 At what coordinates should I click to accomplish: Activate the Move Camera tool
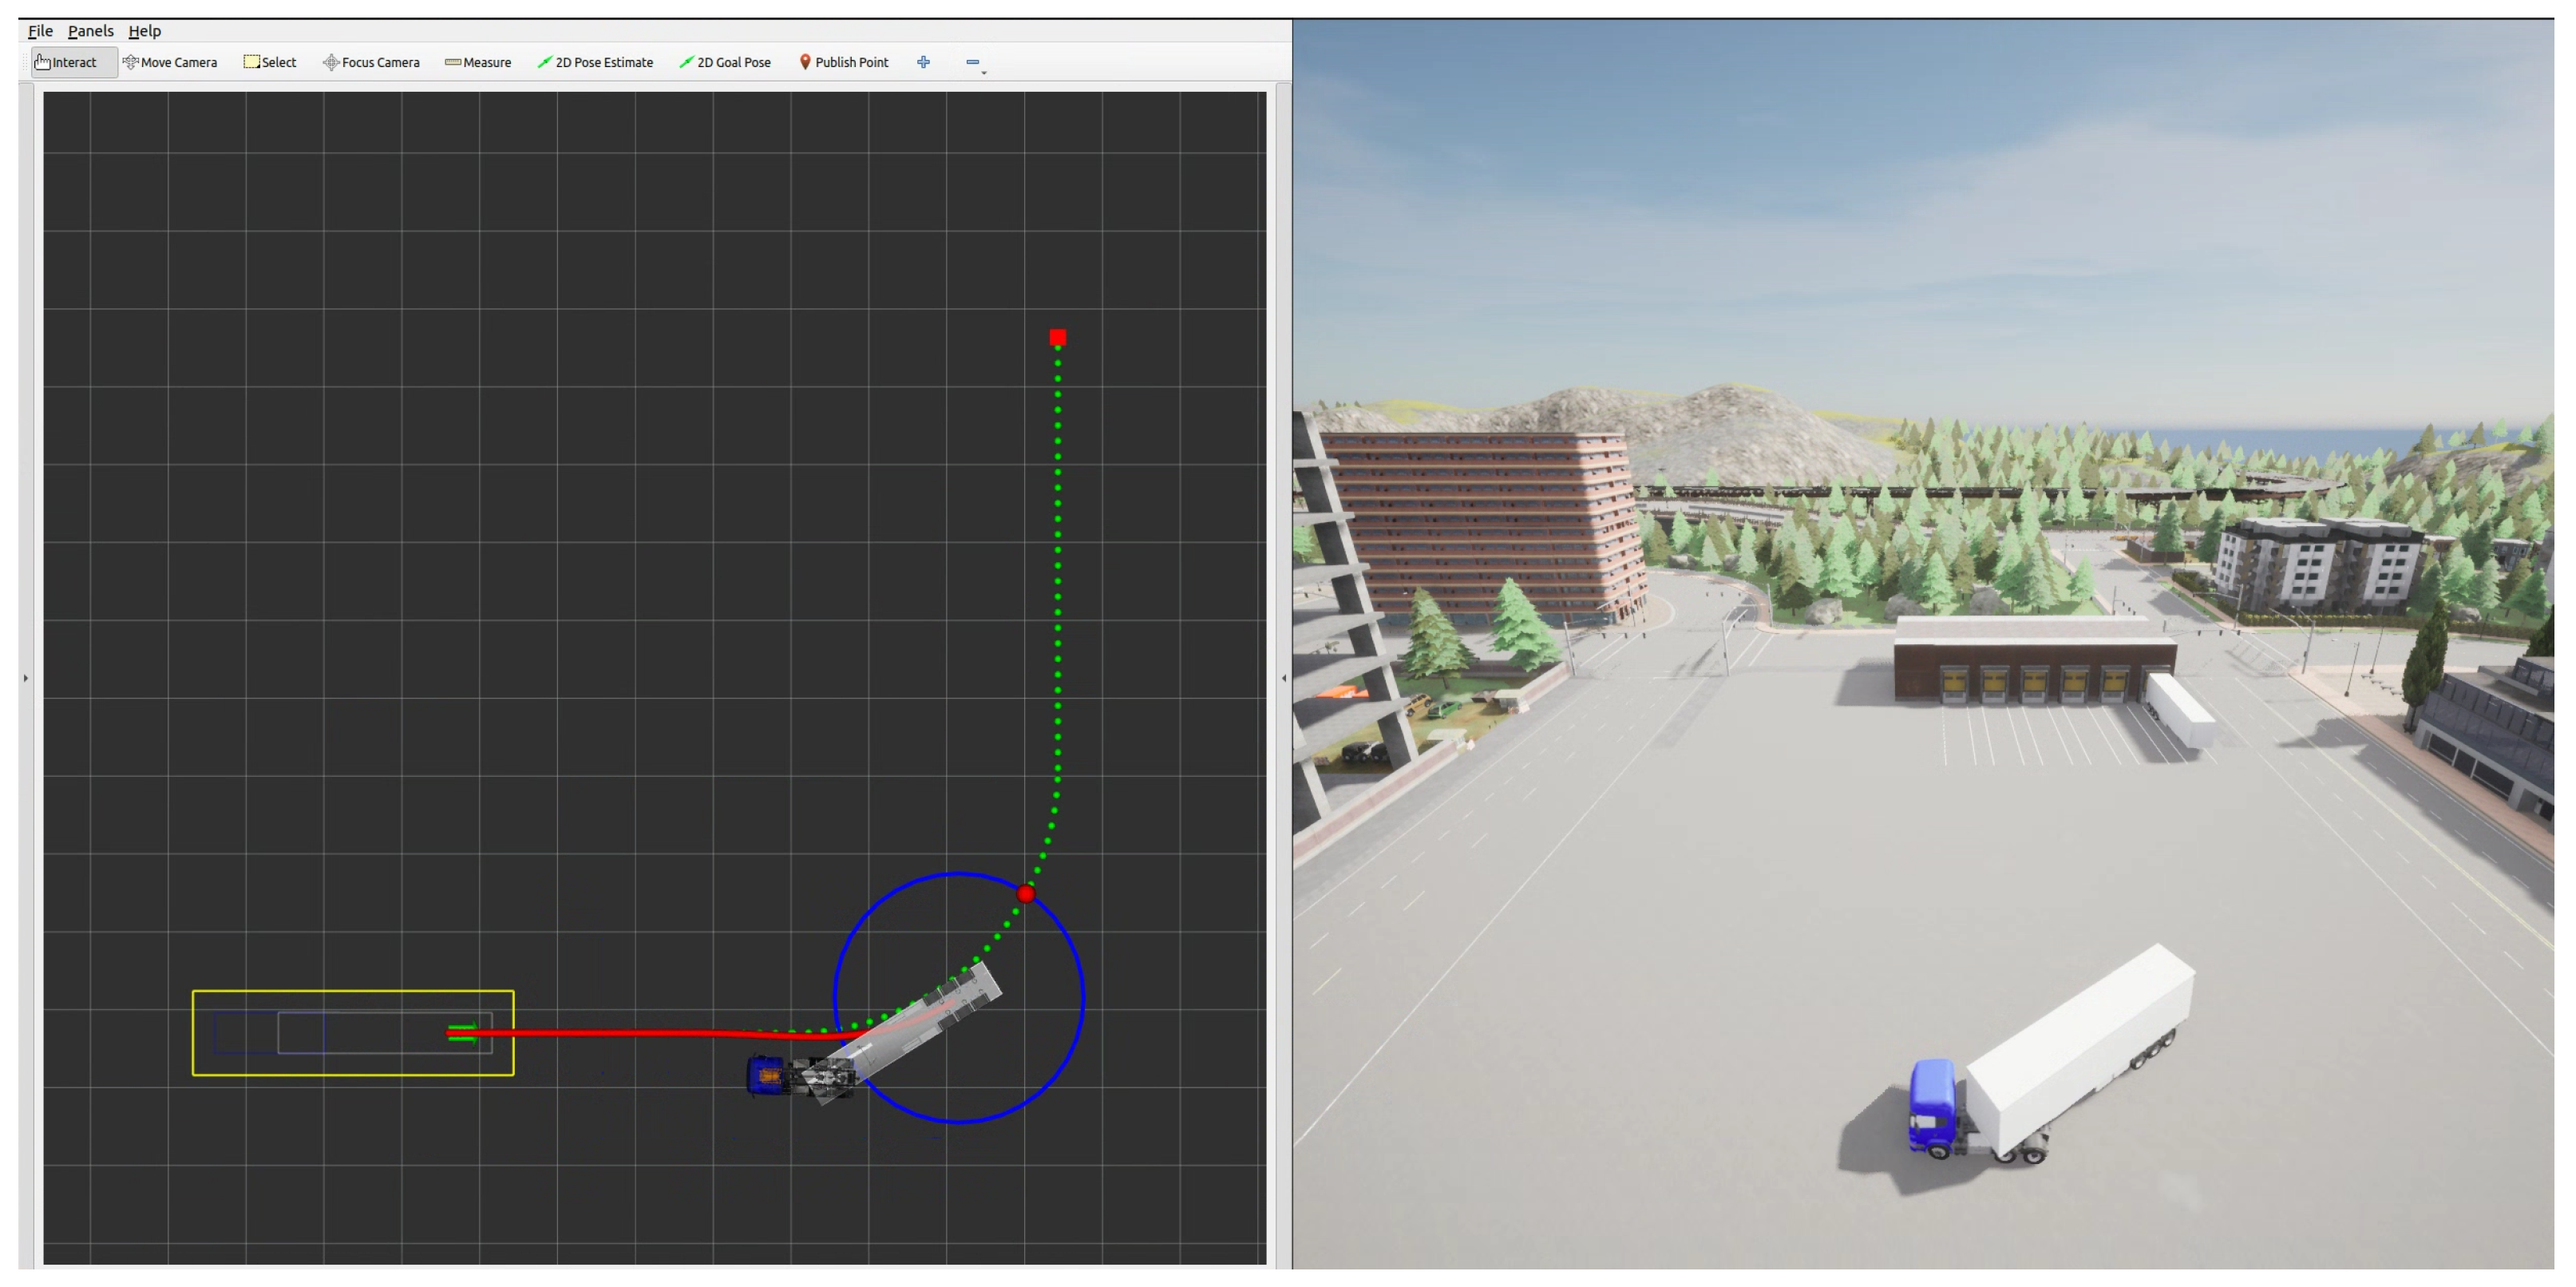click(170, 62)
